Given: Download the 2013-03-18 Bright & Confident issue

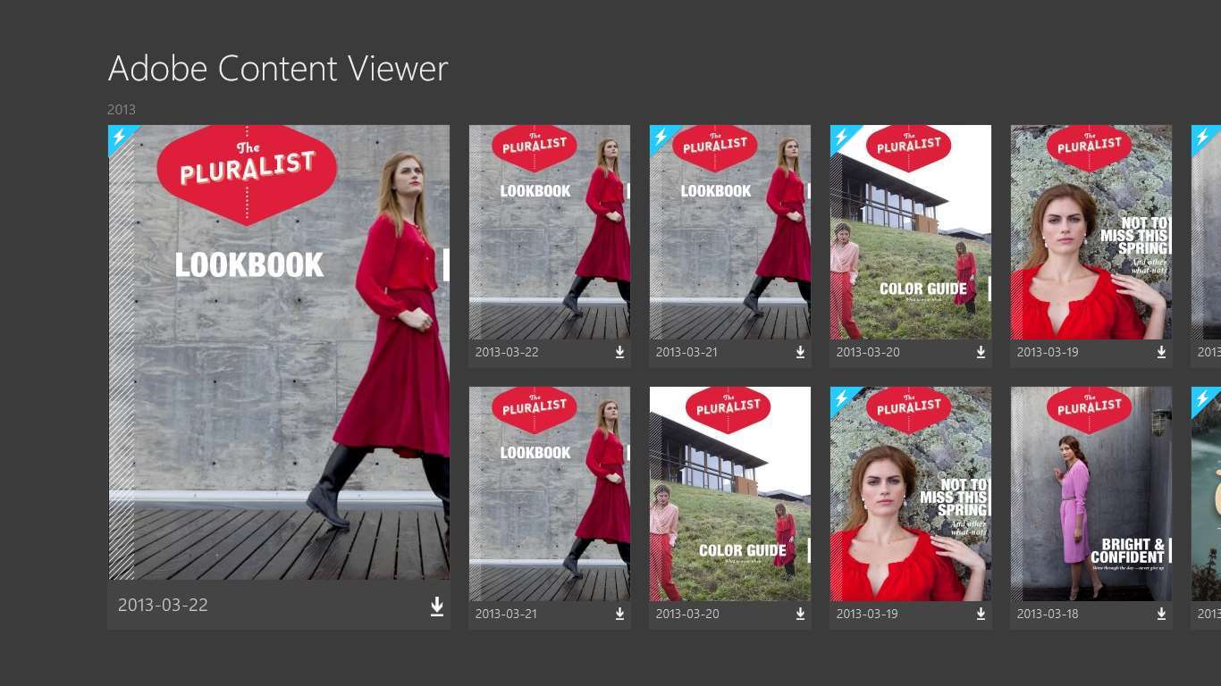Looking at the screenshot, I should pos(1161,615).
